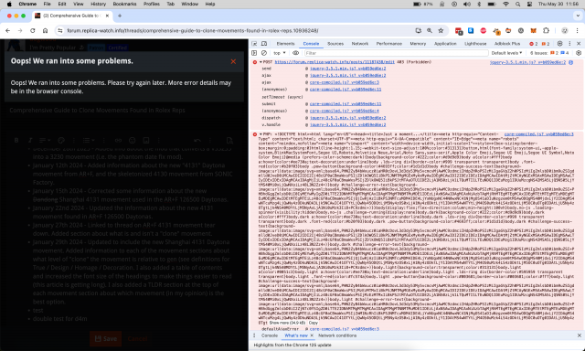Click orange warning count badge in DevTools
Screen dimensions: 585x351
pyautogui.click(x=546, y=44)
